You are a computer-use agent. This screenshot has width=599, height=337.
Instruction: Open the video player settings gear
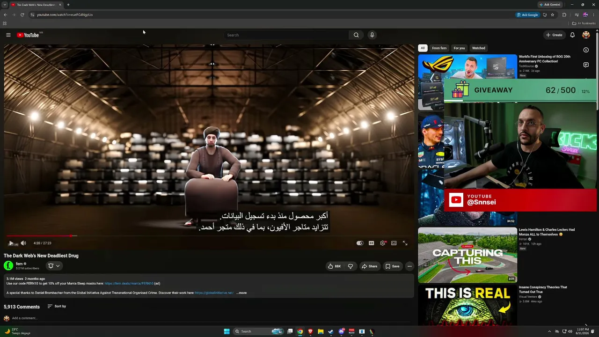pos(383,243)
